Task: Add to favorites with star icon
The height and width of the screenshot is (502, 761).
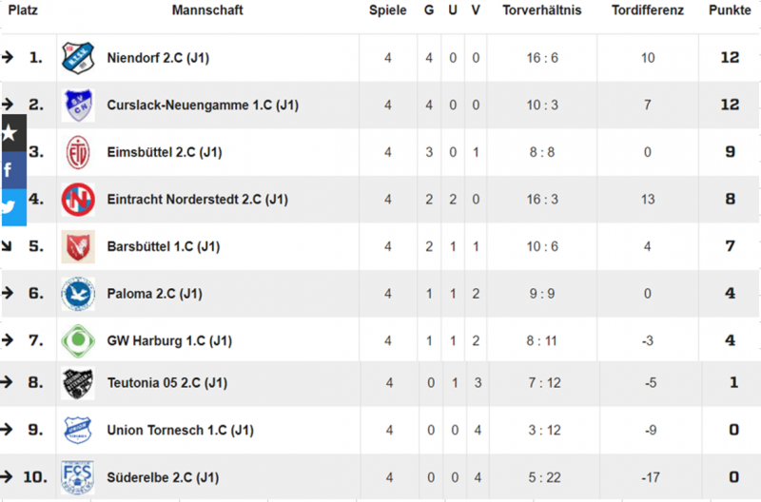Action: coord(13,133)
